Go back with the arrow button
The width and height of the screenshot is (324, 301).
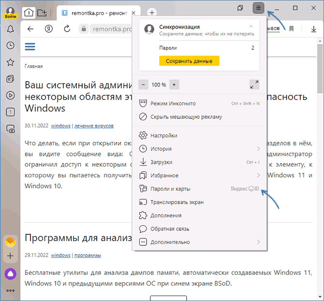coord(30,29)
